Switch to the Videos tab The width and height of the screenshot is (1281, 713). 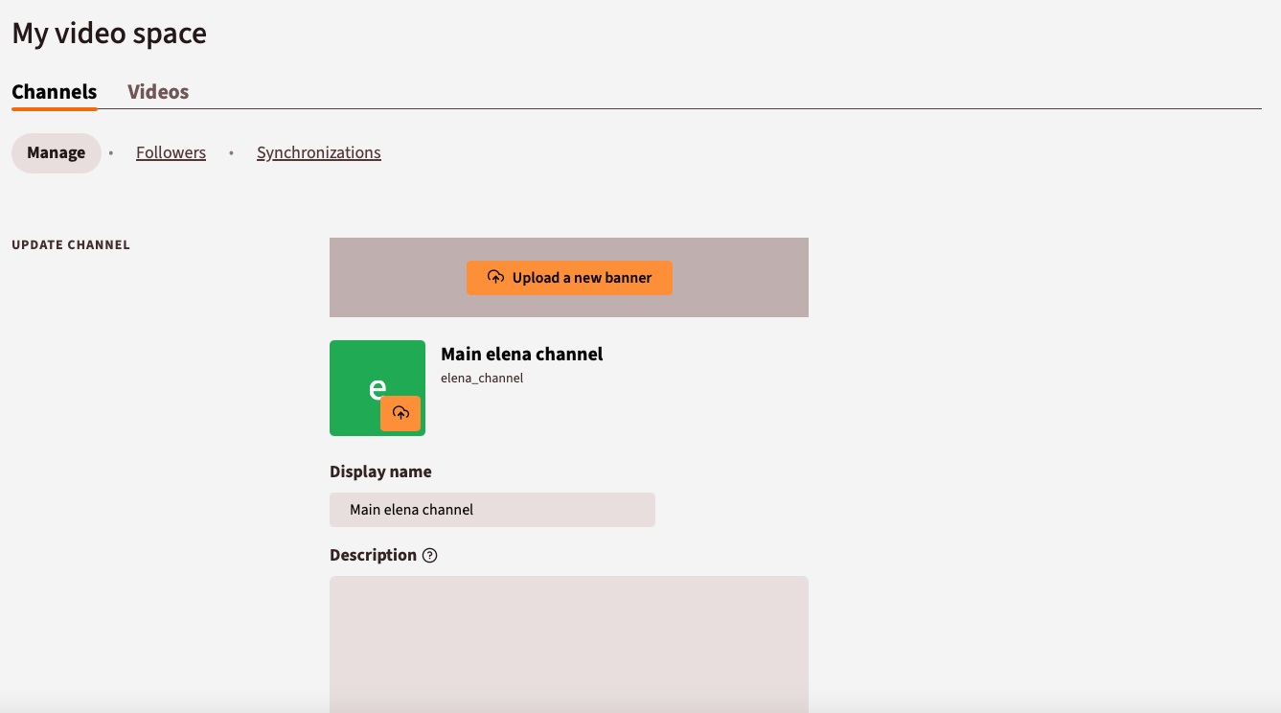click(x=157, y=91)
